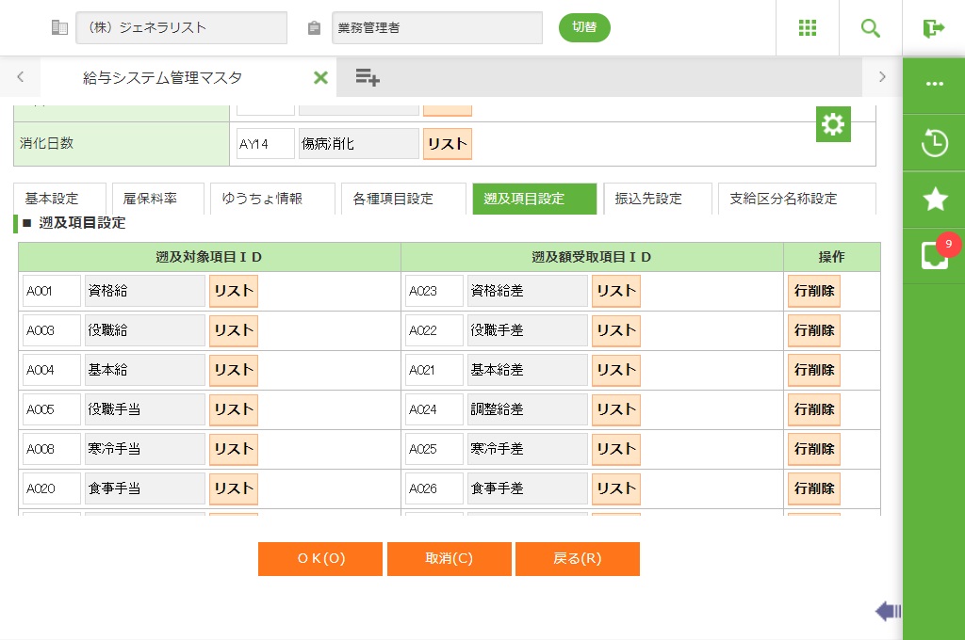Switch to the 振込先設定 tab
Image resolution: width=965 pixels, height=640 pixels.
648,199
